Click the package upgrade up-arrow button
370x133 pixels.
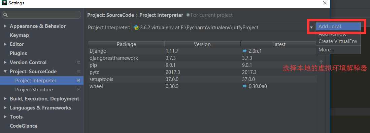click(321, 62)
